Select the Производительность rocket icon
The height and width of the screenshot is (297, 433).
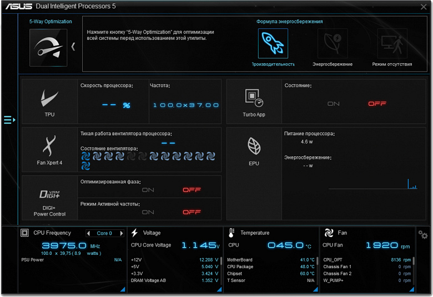coord(273,43)
